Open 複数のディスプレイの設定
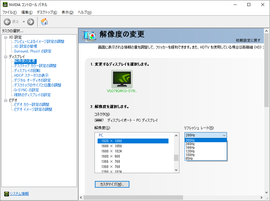 coord(32,95)
